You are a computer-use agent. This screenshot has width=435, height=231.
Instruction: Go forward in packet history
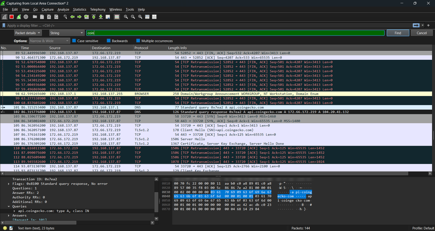pos(79,17)
